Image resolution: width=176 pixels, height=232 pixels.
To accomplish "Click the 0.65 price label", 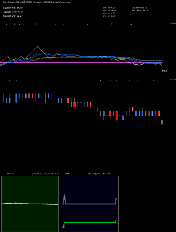I will click(165, 71).
